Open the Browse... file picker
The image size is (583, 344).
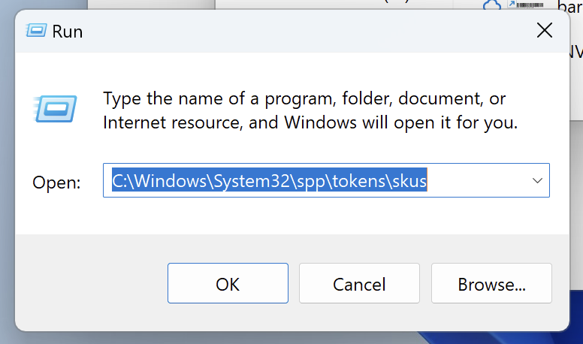click(491, 284)
